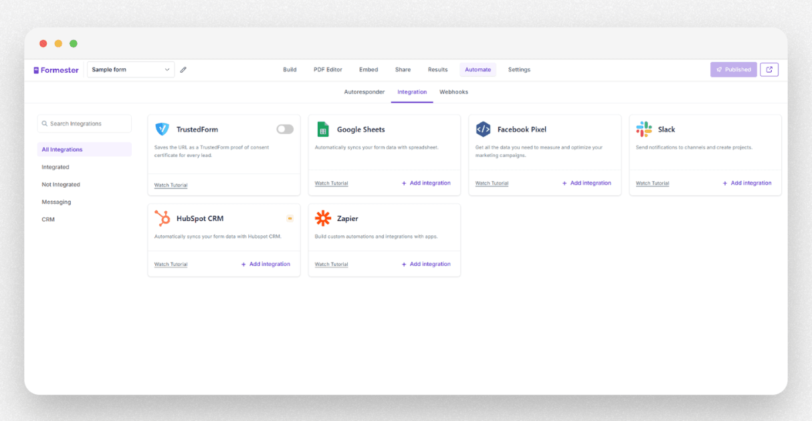Open the Settings tab

pos(519,69)
